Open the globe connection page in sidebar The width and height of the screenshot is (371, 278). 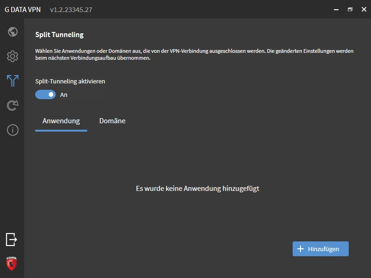[x=13, y=32]
